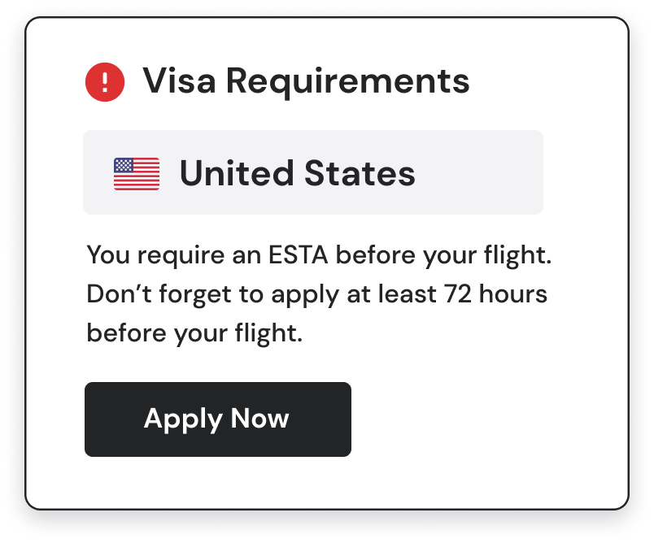Click the word United in the country box

pos(237,173)
